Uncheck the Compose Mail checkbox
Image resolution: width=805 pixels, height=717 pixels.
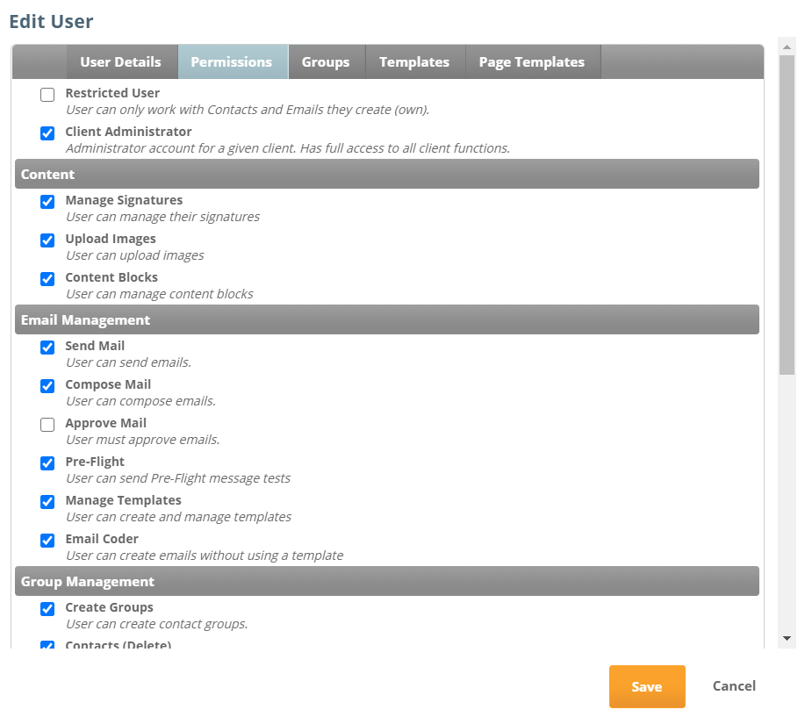pyautogui.click(x=47, y=386)
